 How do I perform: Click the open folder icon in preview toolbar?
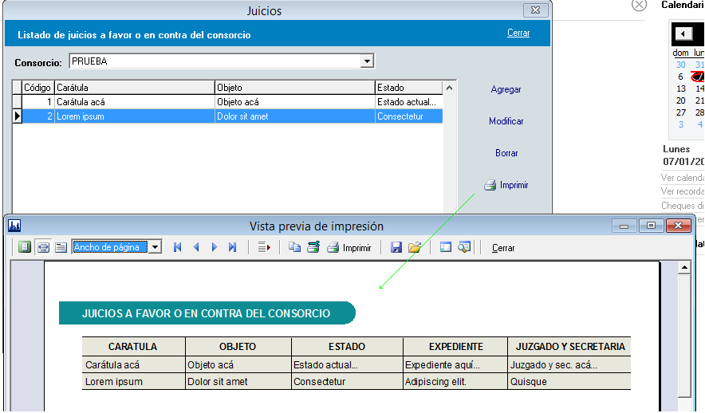click(x=415, y=247)
